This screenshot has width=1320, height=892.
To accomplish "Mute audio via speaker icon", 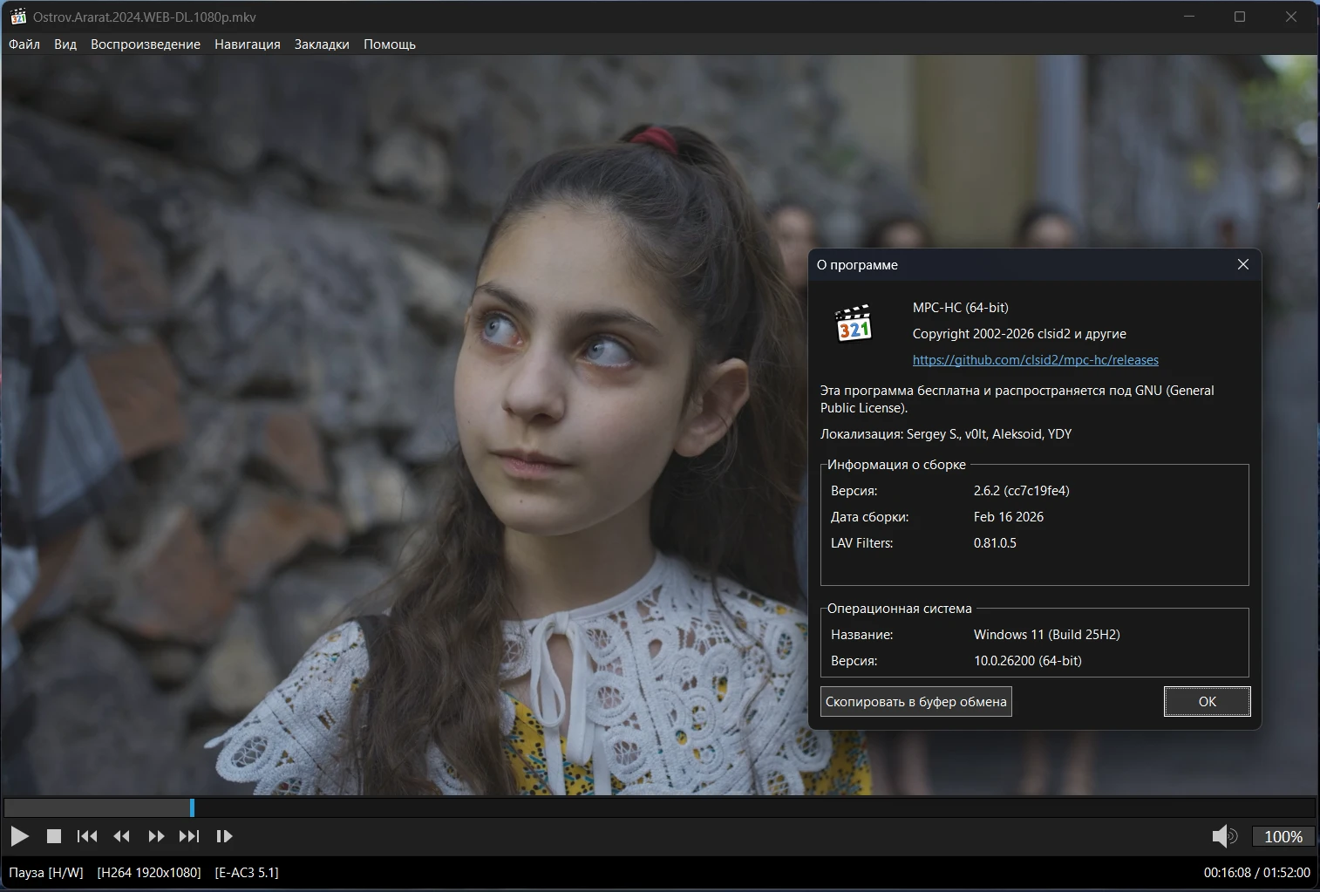I will point(1223,836).
